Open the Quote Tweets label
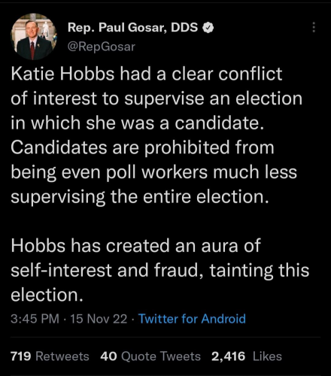The width and height of the screenshot is (331, 376). 161,356
